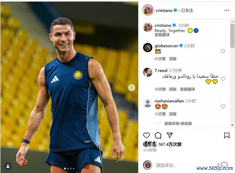The height and width of the screenshot is (173, 235).
Task: Like roshaniarsallan's comment
Action: tap(223, 107)
